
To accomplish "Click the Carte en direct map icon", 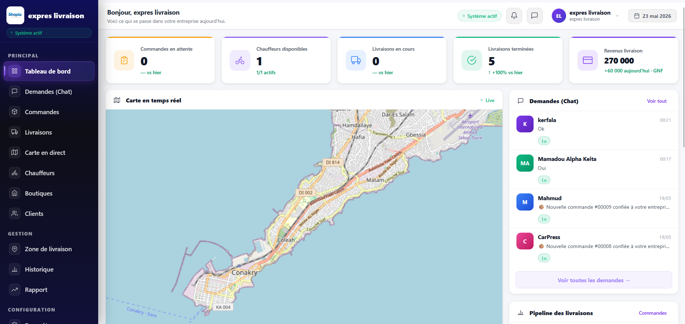I will (15, 152).
